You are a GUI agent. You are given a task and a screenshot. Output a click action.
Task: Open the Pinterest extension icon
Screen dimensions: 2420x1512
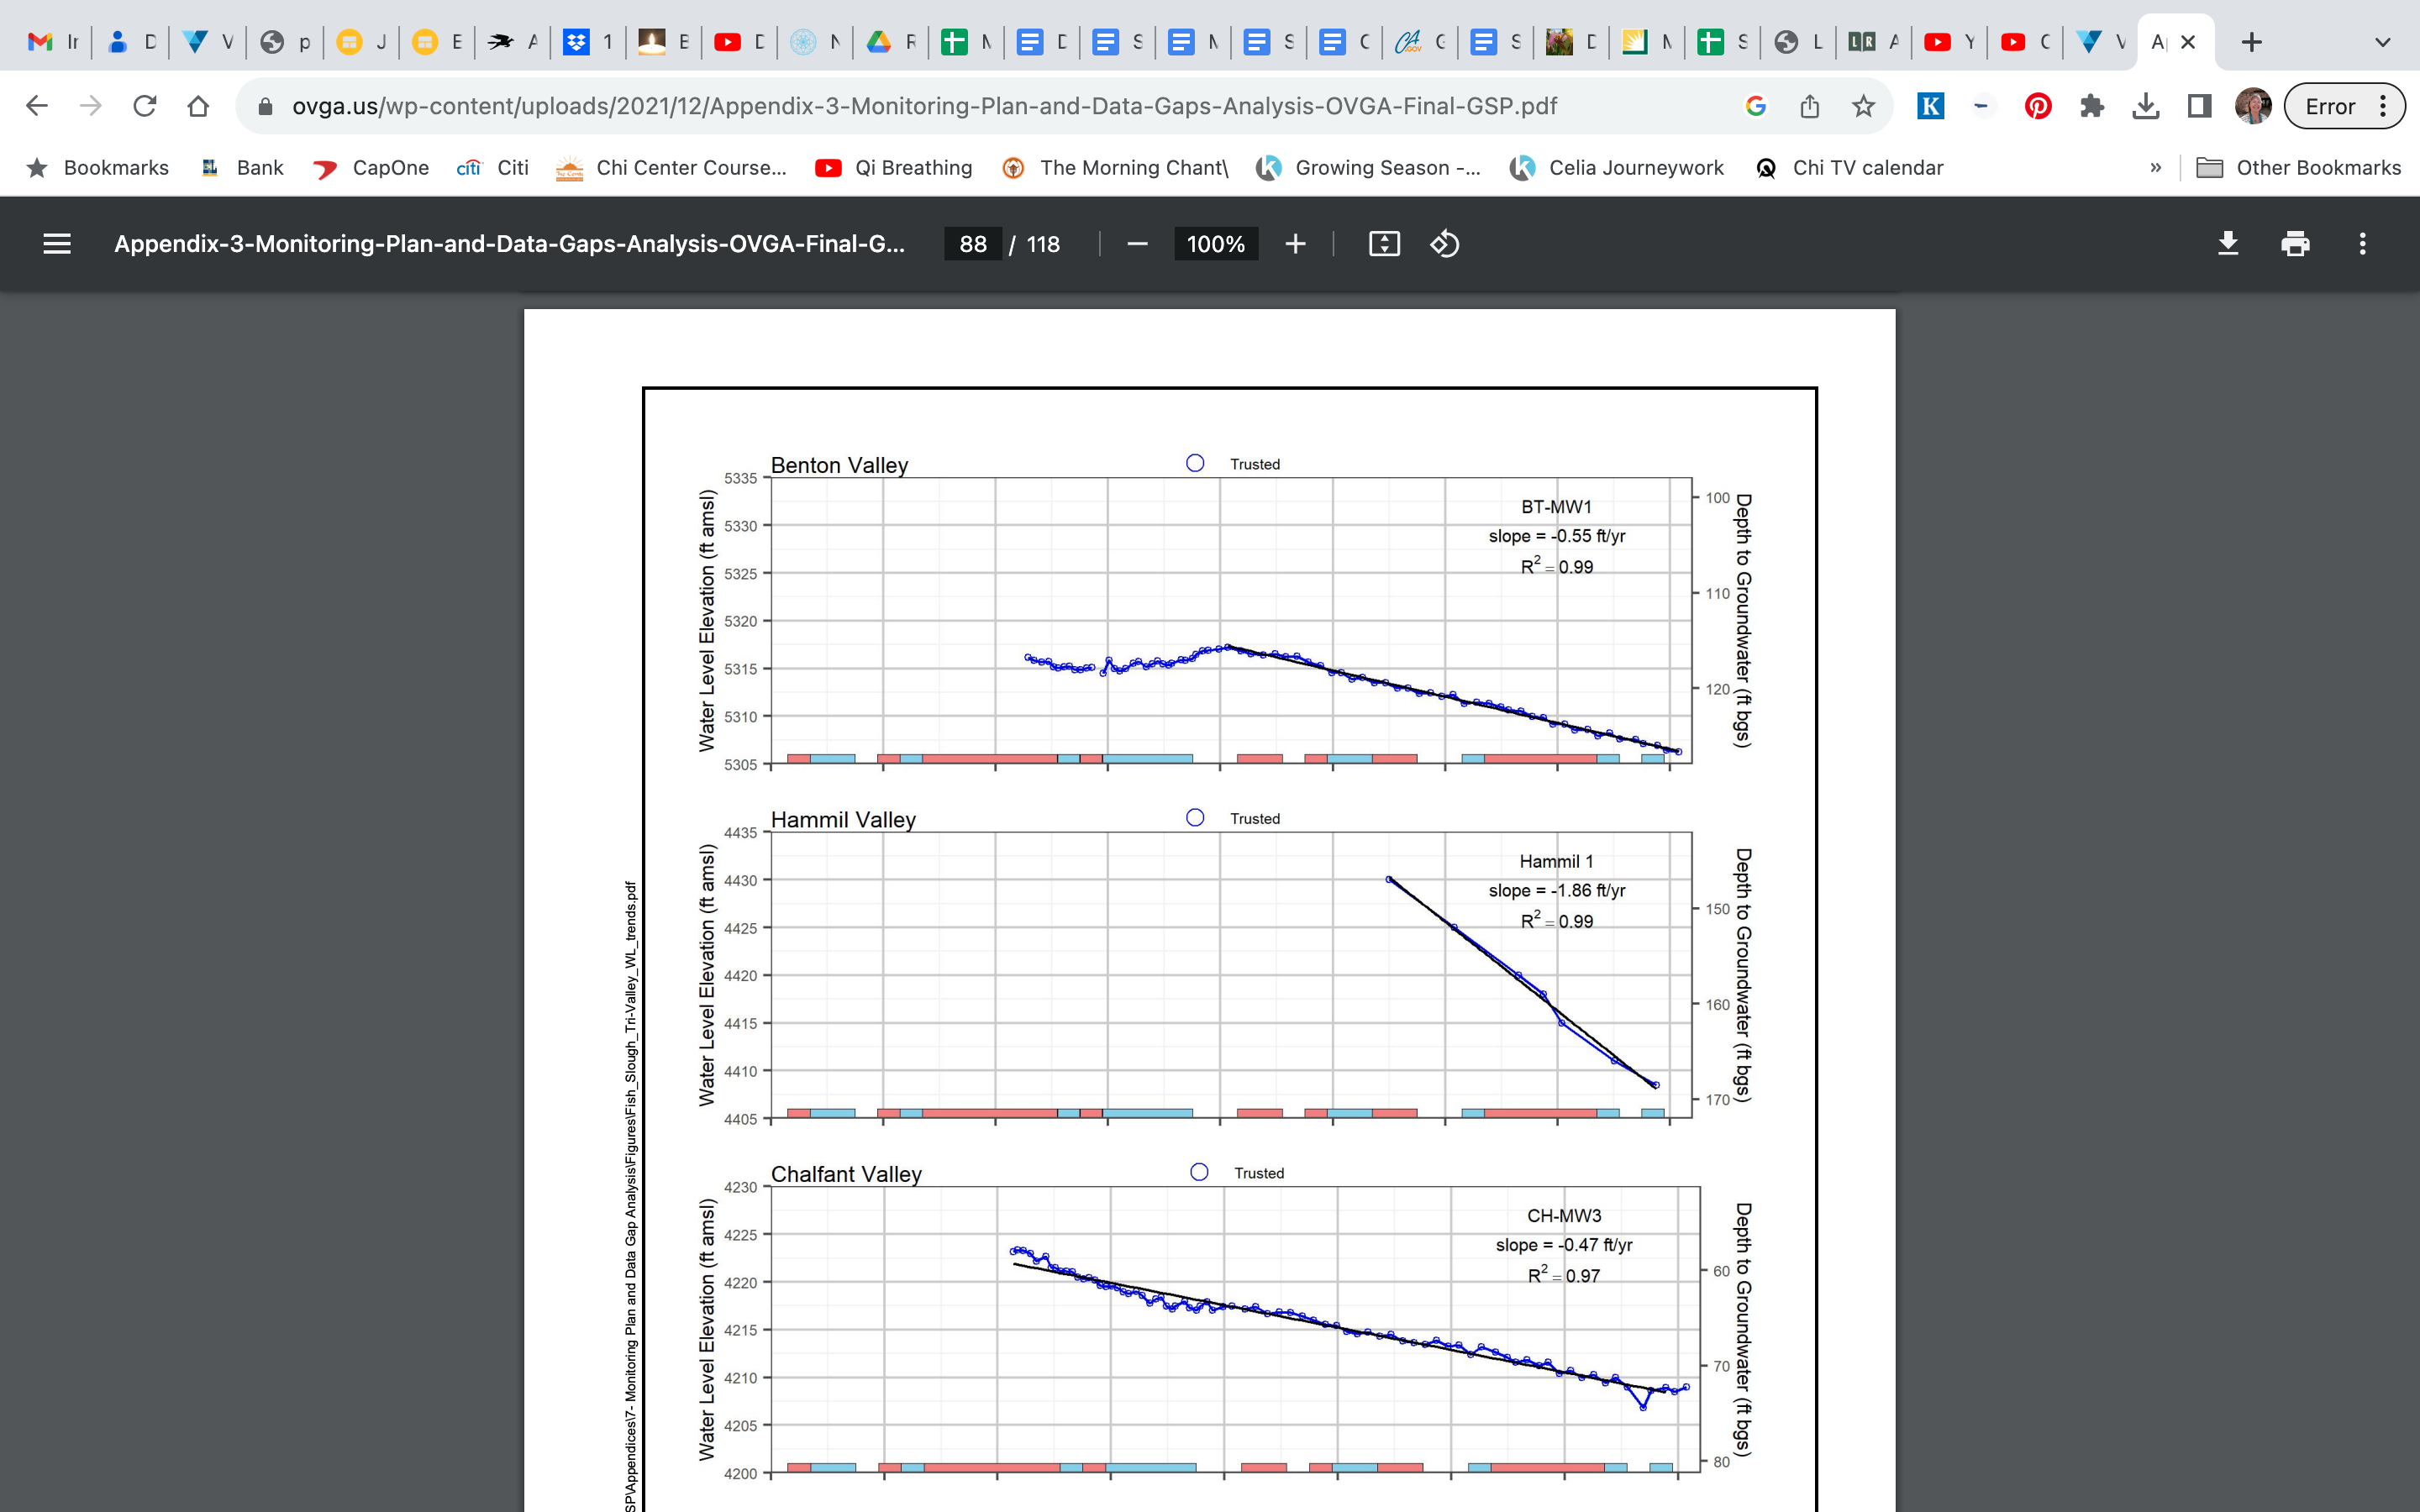2037,106
